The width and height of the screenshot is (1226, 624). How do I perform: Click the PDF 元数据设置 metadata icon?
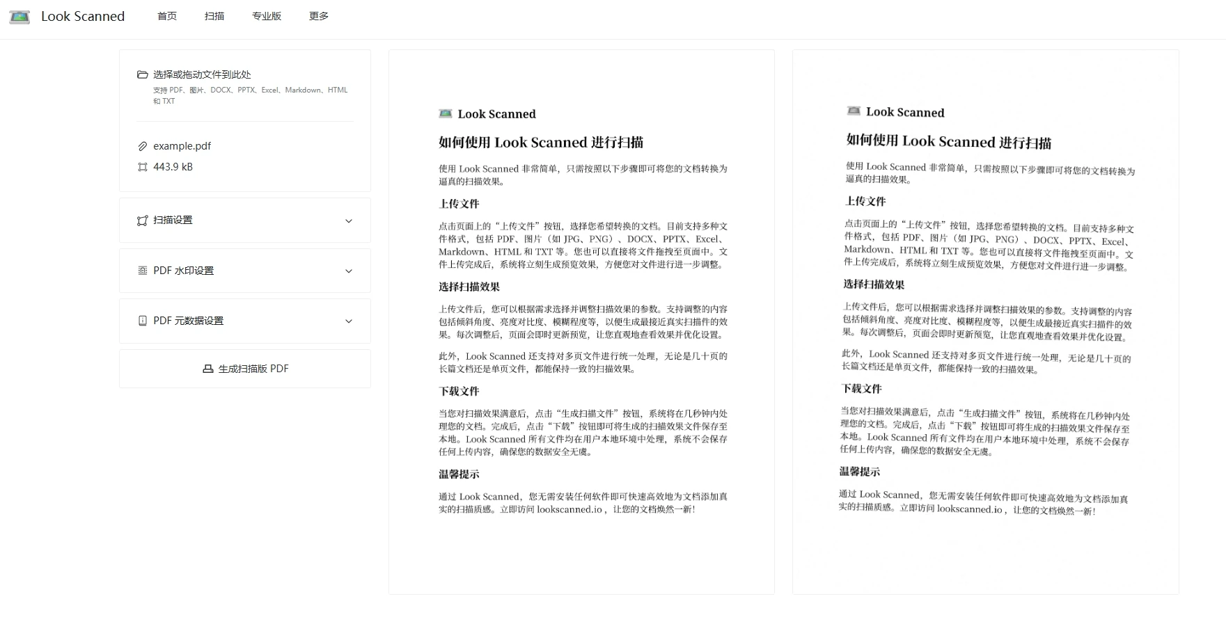143,321
